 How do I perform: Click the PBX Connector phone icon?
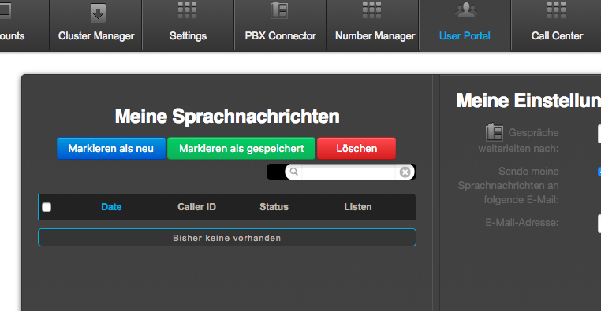279,10
